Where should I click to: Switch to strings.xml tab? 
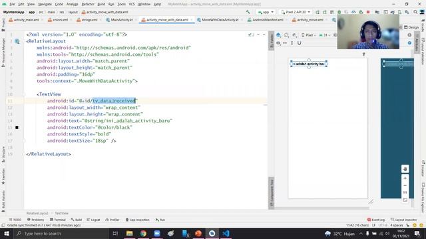point(87,20)
